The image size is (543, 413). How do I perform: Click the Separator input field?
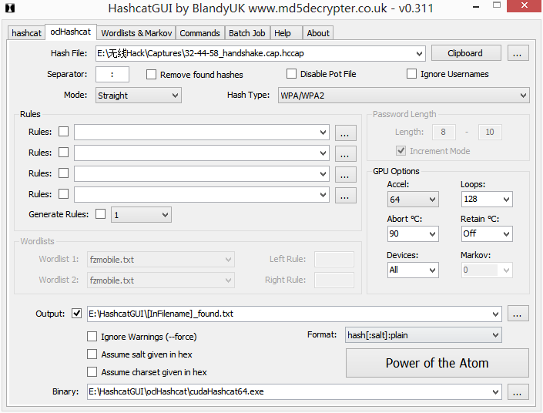[113, 75]
